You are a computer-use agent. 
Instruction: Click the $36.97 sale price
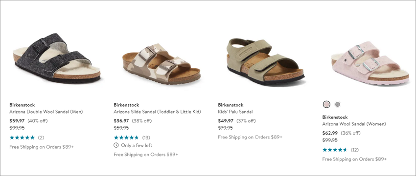click(121, 121)
